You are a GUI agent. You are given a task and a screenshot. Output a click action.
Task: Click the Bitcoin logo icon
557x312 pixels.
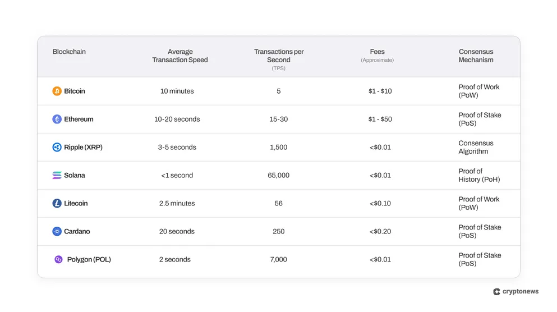point(57,91)
